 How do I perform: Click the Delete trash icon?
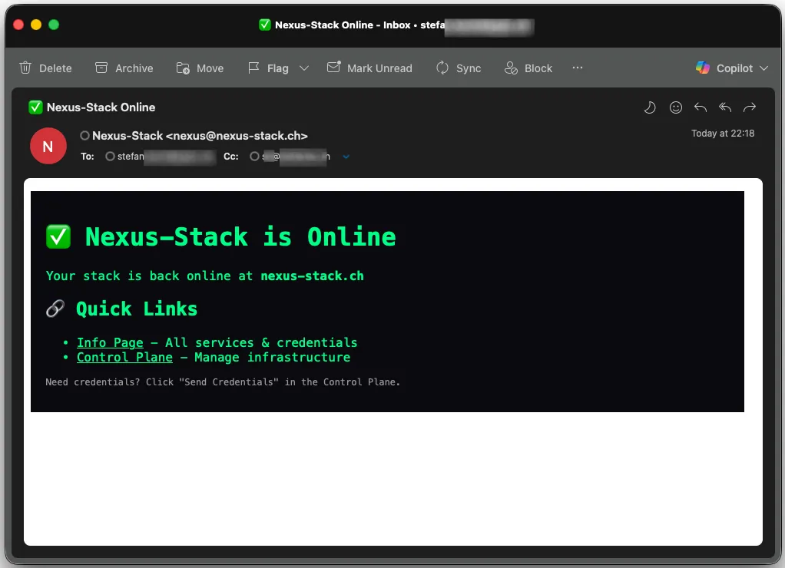tap(26, 68)
